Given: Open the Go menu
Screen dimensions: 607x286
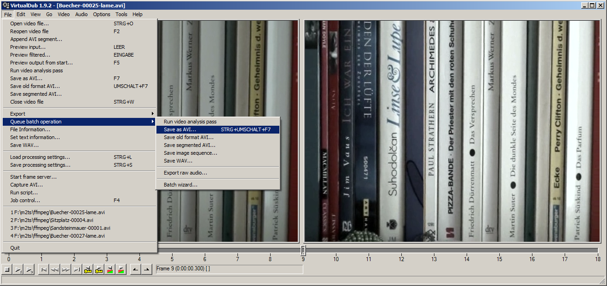Looking at the screenshot, I should coord(49,14).
